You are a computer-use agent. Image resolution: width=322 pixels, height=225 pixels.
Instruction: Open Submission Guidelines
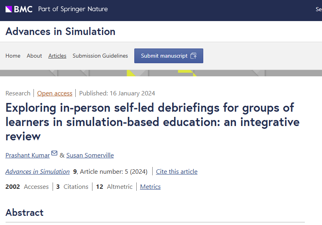100,56
